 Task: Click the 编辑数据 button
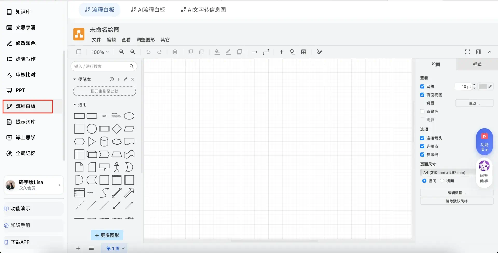click(457, 193)
